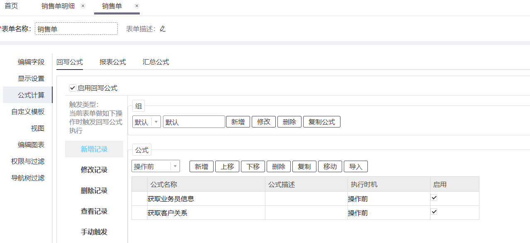
Task: Toggle 启用 checkbox for 获取客户关系
Action: coord(434,212)
